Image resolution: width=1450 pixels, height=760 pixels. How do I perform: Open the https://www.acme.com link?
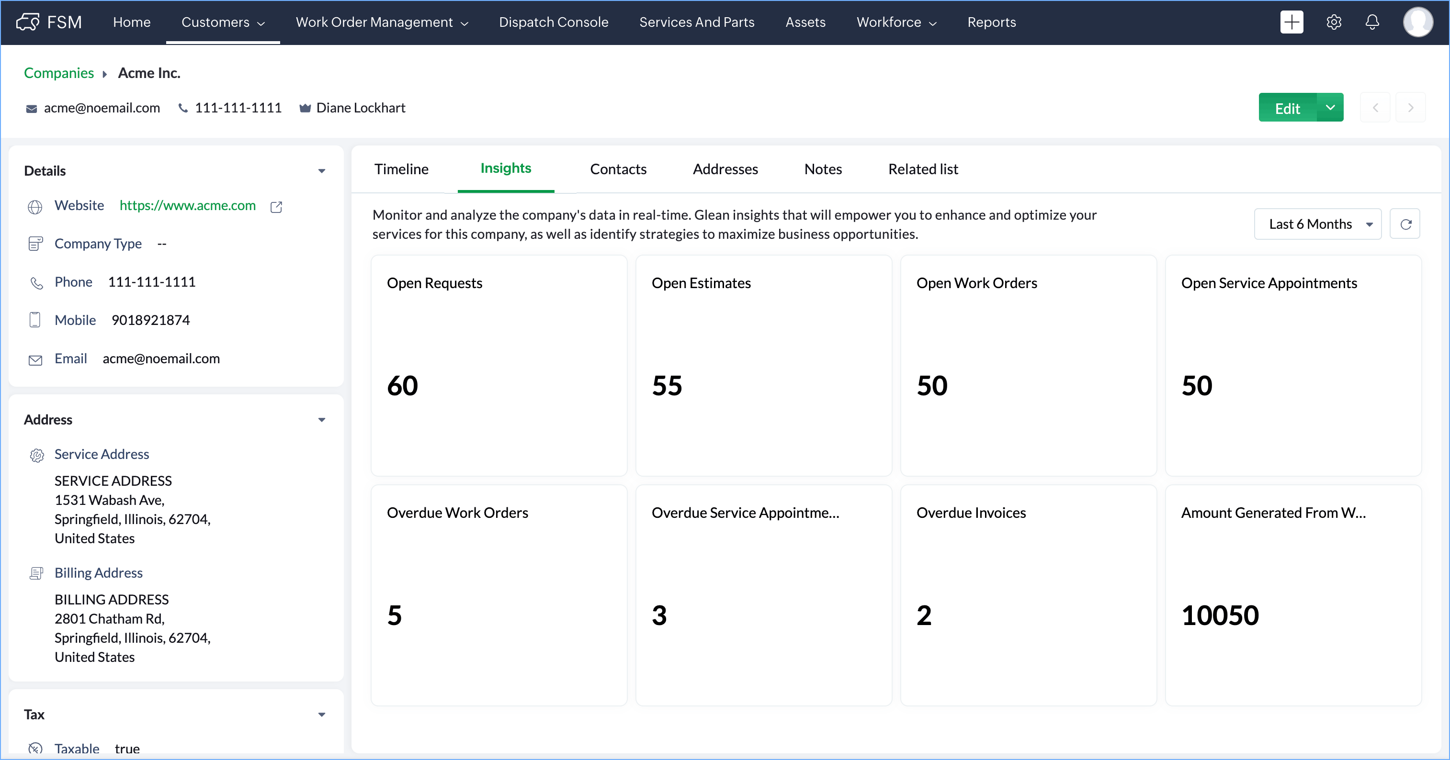tap(187, 205)
